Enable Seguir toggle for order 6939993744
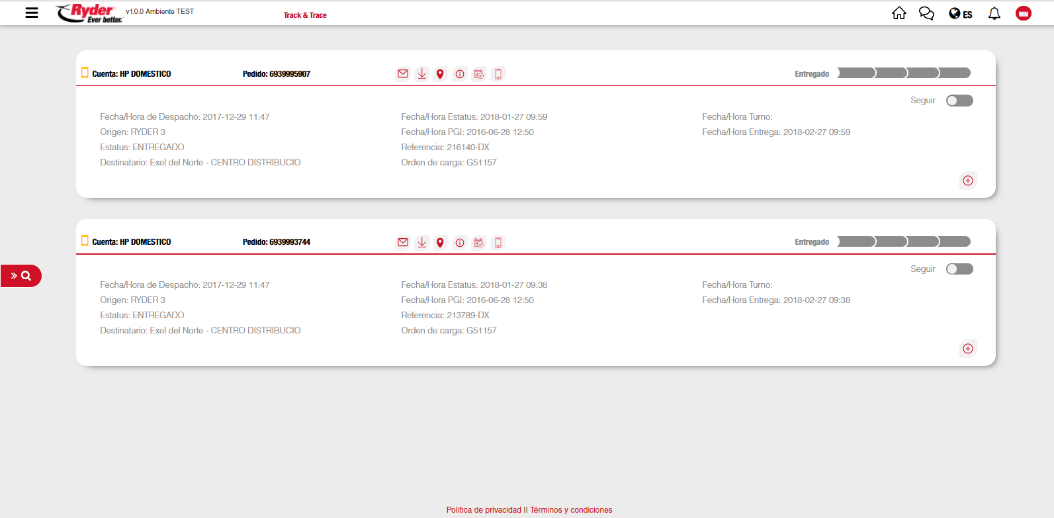Image resolution: width=1054 pixels, height=518 pixels. 959,269
